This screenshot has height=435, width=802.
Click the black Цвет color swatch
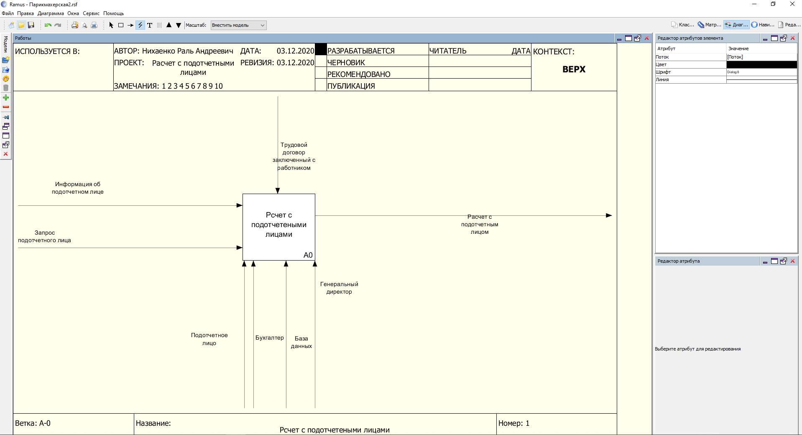coord(761,64)
